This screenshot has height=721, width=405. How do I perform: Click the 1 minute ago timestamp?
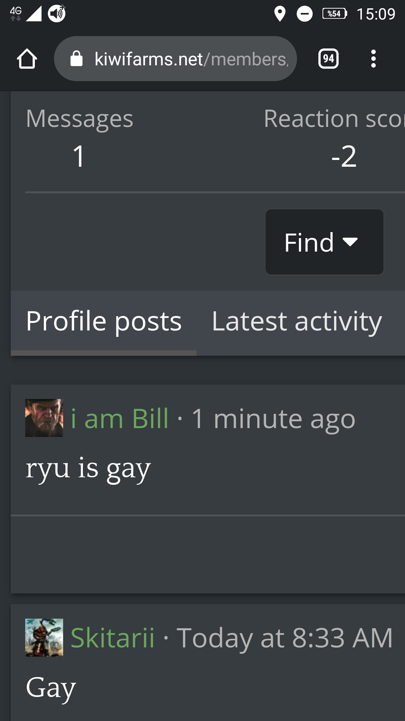(x=273, y=419)
